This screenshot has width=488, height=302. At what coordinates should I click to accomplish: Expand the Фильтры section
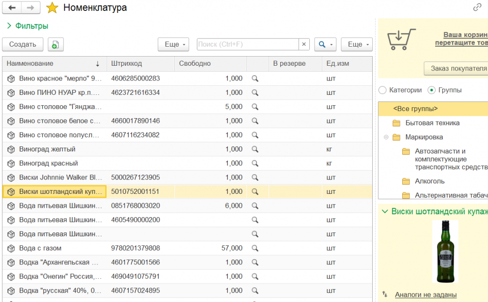pyautogui.click(x=28, y=26)
